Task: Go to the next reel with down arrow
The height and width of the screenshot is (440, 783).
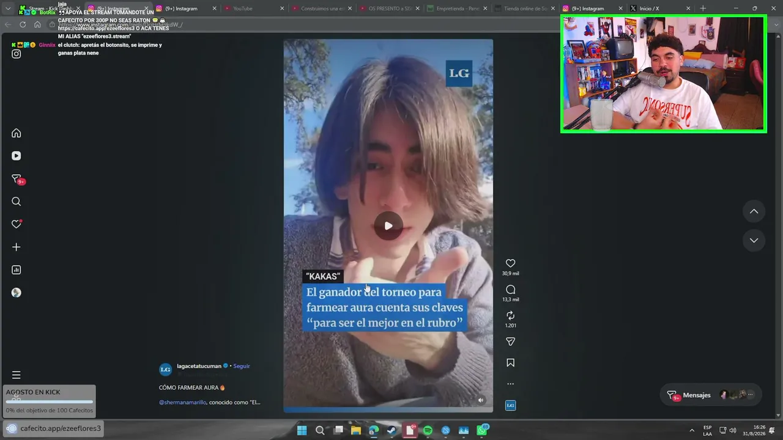Action: point(754,241)
